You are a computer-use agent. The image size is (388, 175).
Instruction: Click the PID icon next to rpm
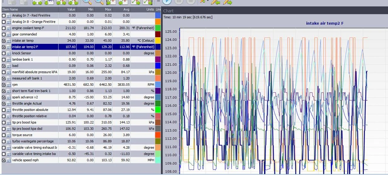click(9, 85)
